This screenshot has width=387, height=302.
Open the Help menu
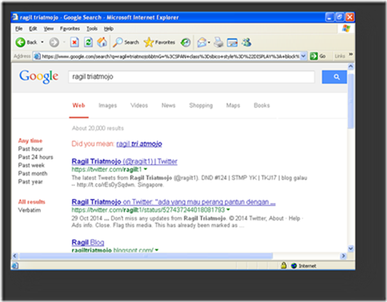[x=108, y=29]
